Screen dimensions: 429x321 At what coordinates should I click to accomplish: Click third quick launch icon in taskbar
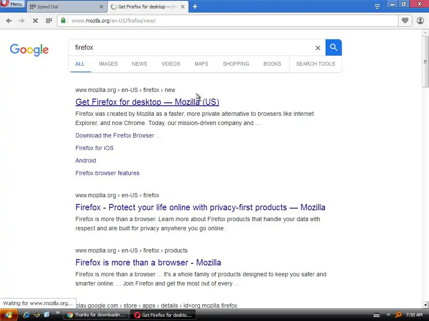(47, 315)
